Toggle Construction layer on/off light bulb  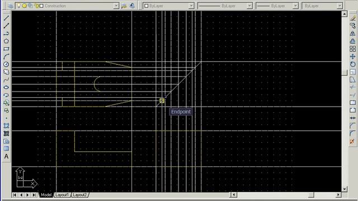(x=18, y=6)
